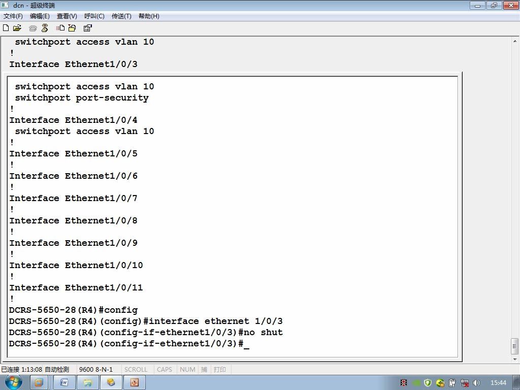Screen dimensions: 520x390
Task: Click the line 'Interface Ethernet1/0/9'
Action: [x=73, y=243]
